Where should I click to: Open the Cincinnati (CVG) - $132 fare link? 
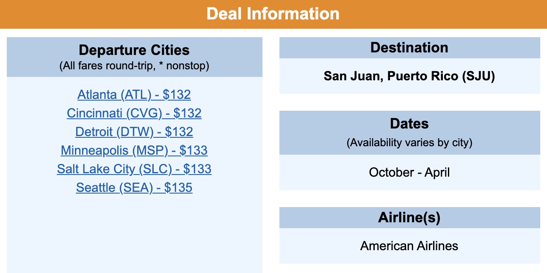(x=134, y=113)
